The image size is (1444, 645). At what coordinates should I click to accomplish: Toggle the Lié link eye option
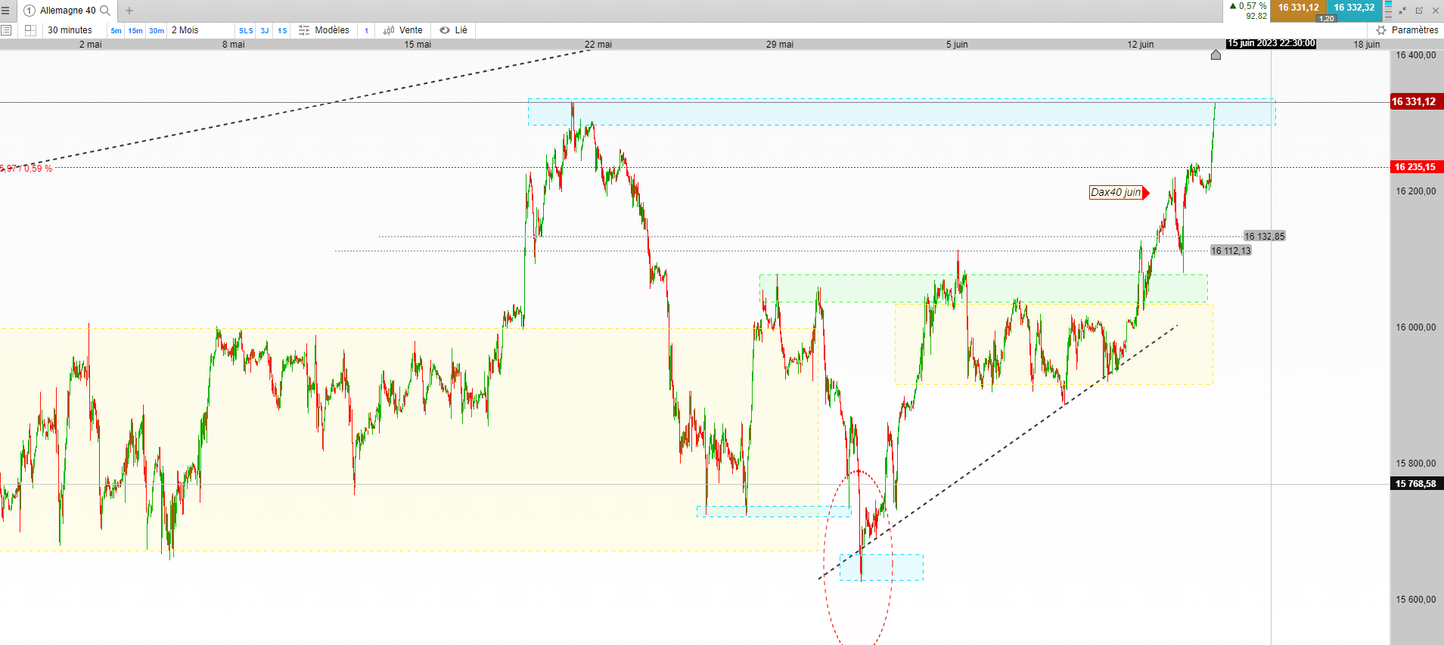(x=454, y=30)
